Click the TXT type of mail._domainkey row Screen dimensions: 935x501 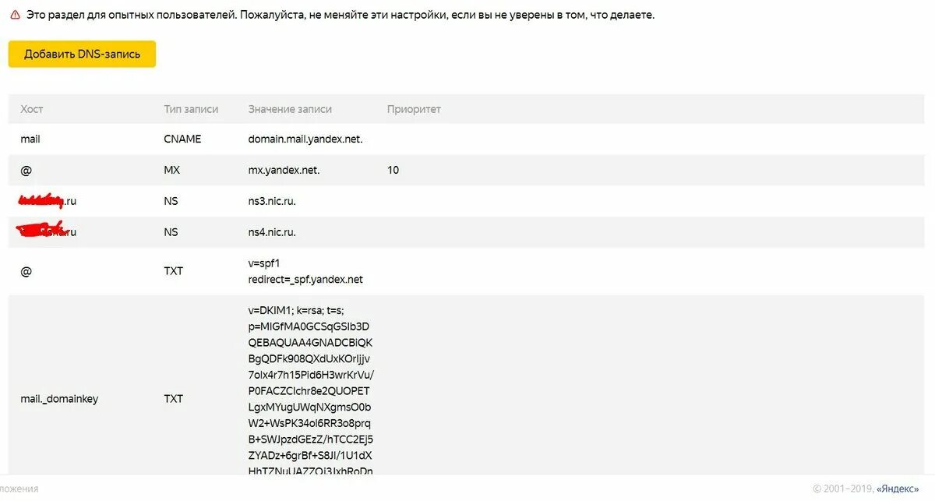pyautogui.click(x=173, y=399)
